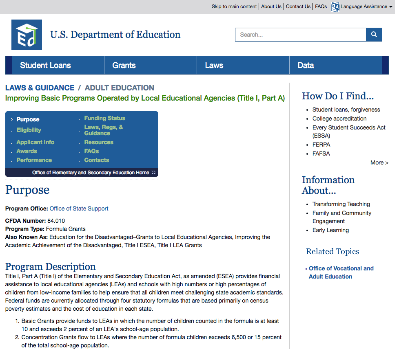Click Skip to main content
The image size is (399, 349).
click(234, 7)
